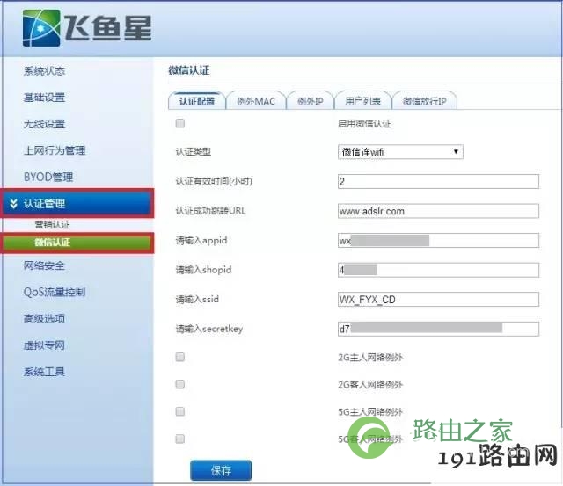563x486 pixels.
Task: Check the 5G客人网络例外 checkbox
Action: coord(180,439)
